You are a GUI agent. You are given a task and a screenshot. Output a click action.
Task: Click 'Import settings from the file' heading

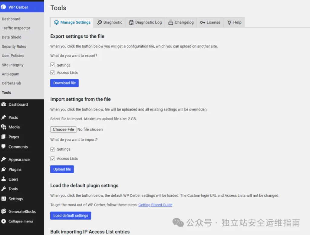click(x=81, y=99)
